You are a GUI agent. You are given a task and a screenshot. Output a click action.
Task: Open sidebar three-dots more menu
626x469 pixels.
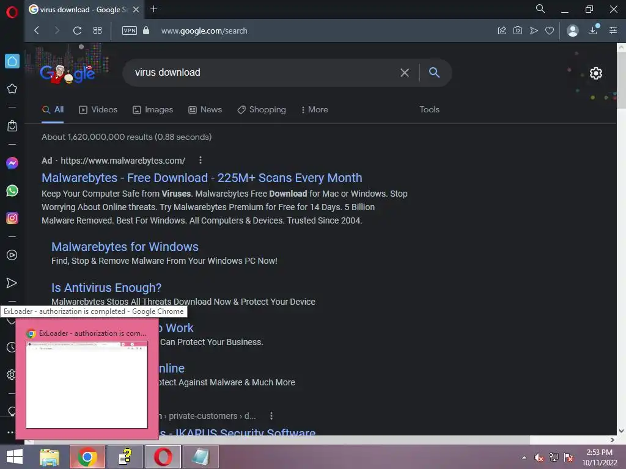(11, 432)
